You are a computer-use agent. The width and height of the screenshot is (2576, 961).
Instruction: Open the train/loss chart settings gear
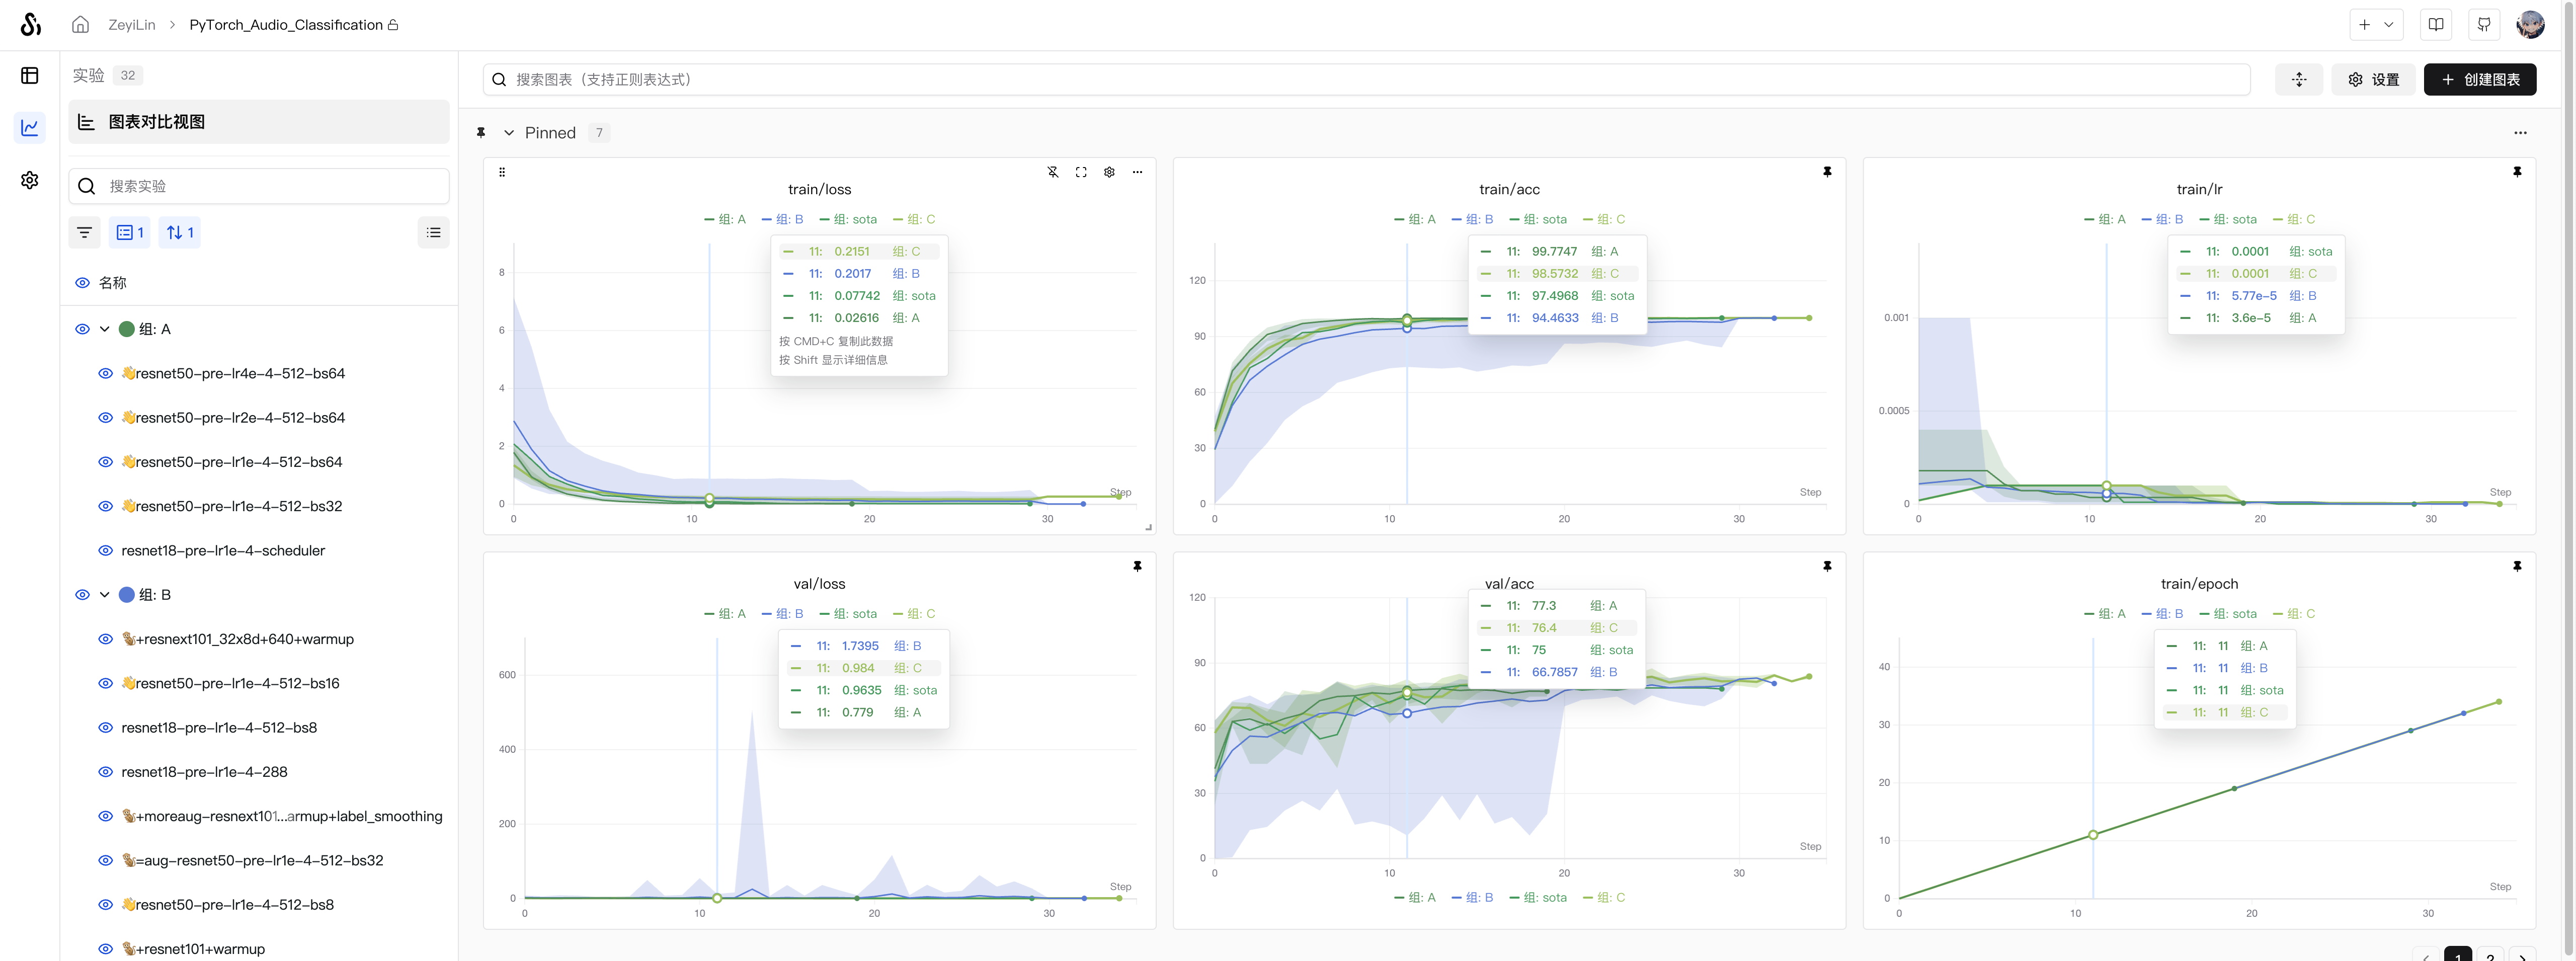pos(1109,172)
